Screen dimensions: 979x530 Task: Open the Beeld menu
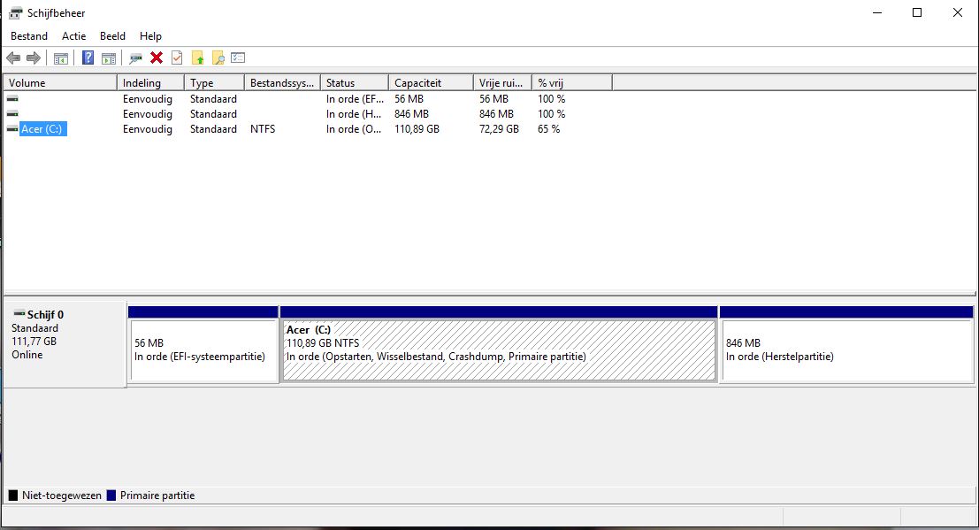pos(112,36)
